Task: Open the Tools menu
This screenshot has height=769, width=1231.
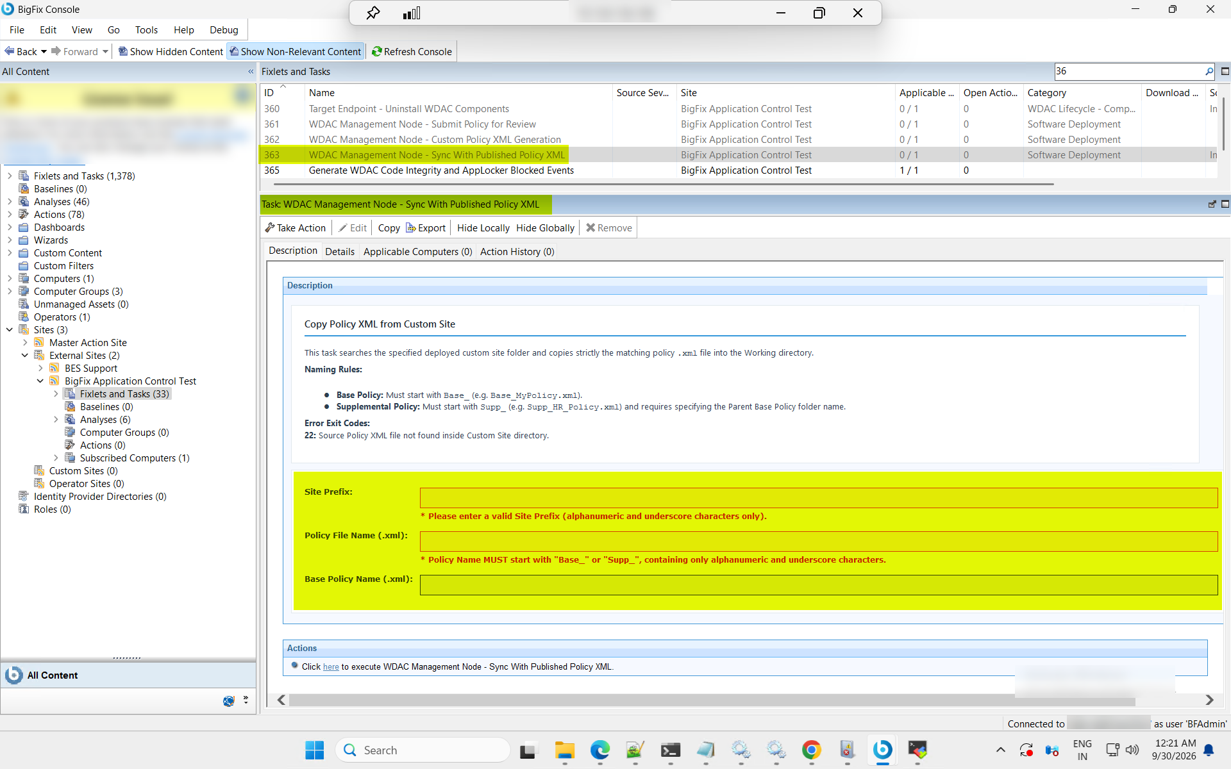Action: click(146, 29)
